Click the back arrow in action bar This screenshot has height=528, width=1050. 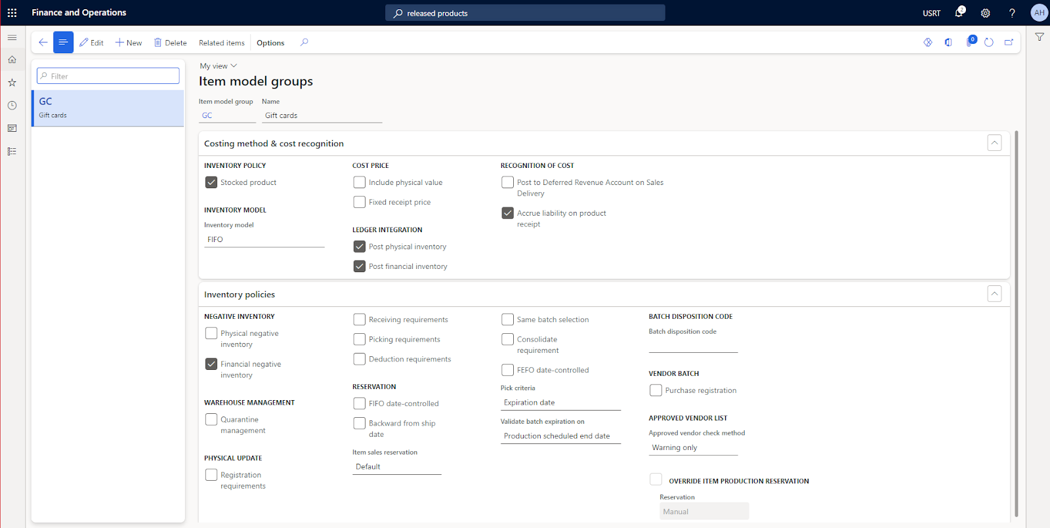(x=43, y=43)
